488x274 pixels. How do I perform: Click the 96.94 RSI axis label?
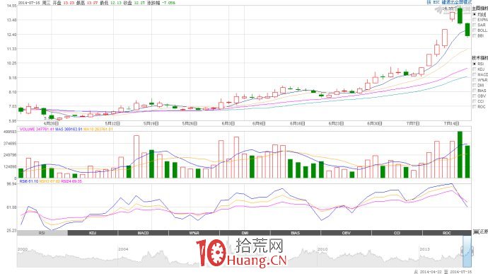[x=11, y=184]
